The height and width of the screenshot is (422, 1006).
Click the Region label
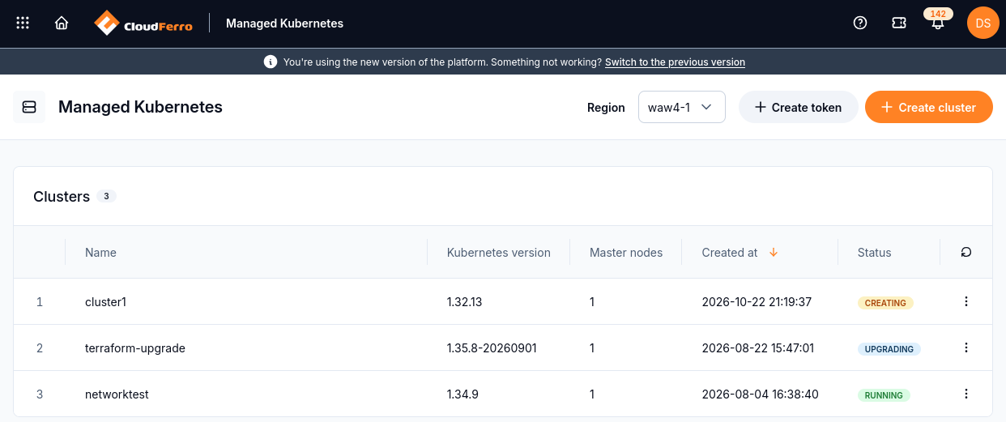606,108
